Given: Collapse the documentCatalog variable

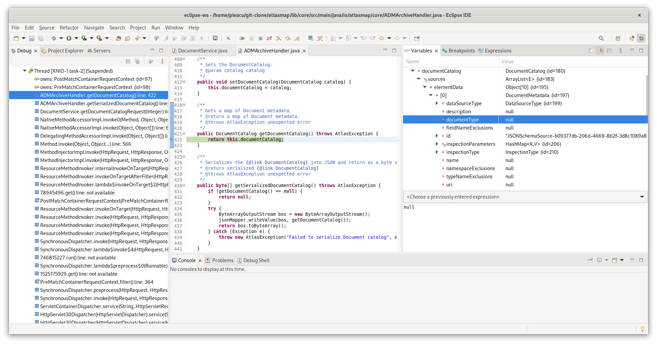Looking at the screenshot, I should click(x=413, y=71).
